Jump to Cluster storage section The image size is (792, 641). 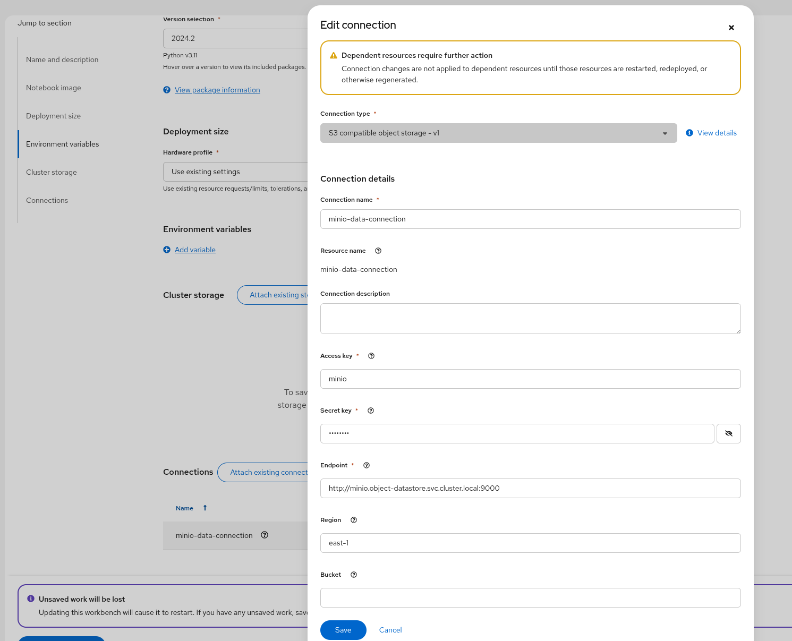point(52,172)
